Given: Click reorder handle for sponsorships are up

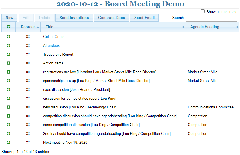Looking at the screenshot, I should tap(28, 81).
